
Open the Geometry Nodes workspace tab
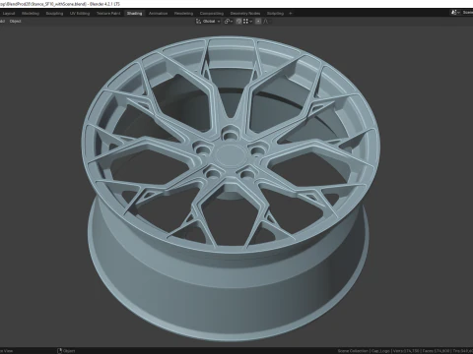click(x=245, y=14)
